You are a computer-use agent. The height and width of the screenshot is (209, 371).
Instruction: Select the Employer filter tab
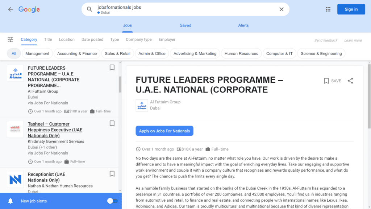pos(167,40)
